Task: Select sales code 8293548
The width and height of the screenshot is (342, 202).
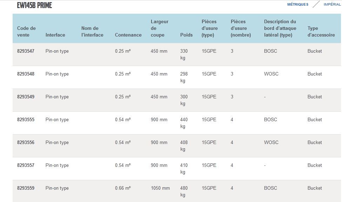Action: (26, 74)
